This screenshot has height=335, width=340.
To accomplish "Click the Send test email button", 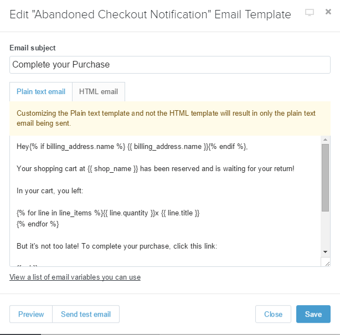I will pos(86,314).
